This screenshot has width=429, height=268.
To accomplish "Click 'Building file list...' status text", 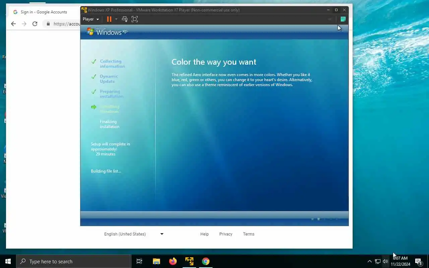I will (106, 171).
